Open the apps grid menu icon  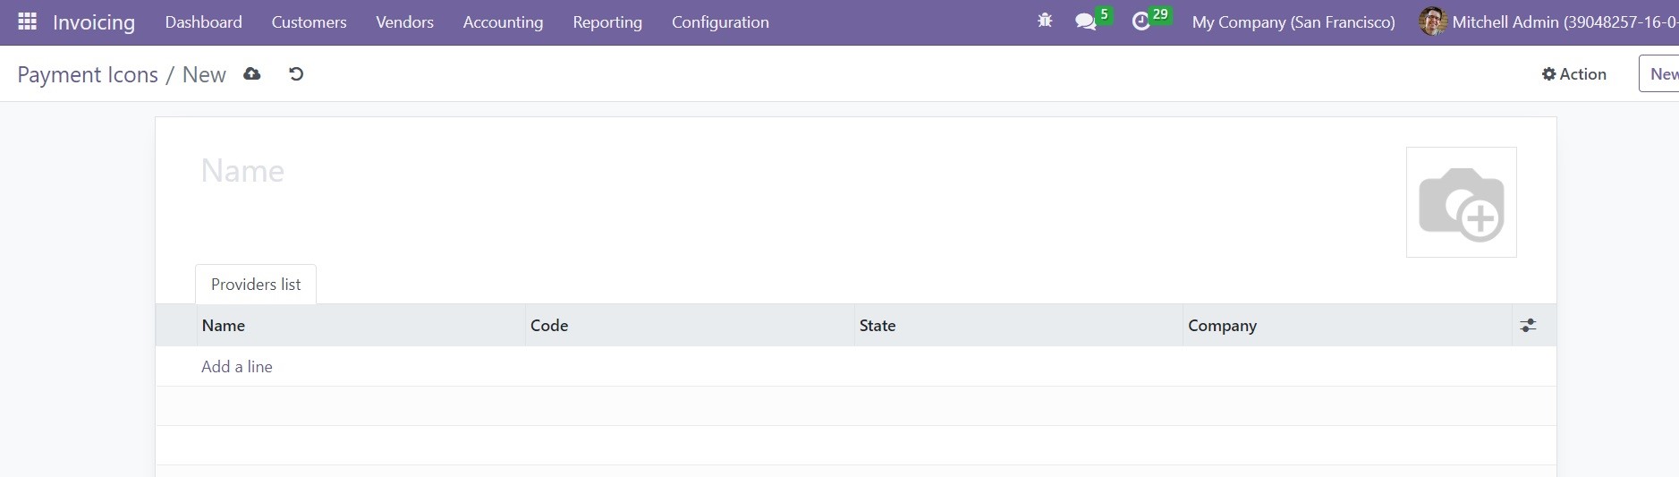[x=28, y=21]
